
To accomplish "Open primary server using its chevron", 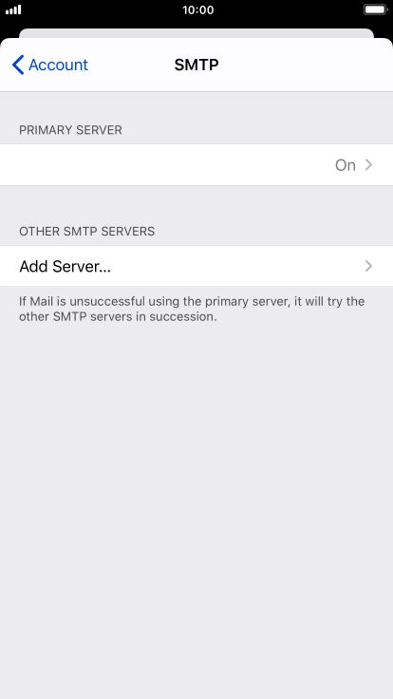I will pyautogui.click(x=368, y=165).
